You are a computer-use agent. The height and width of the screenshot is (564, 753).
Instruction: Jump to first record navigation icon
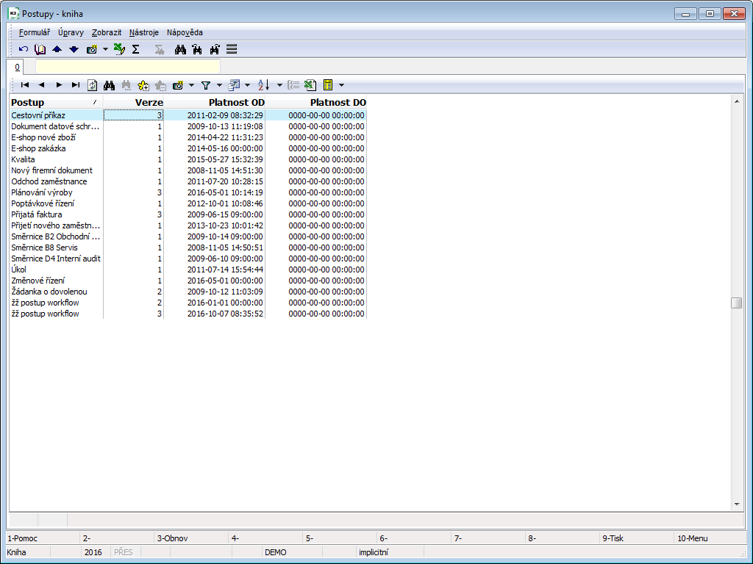(25, 85)
